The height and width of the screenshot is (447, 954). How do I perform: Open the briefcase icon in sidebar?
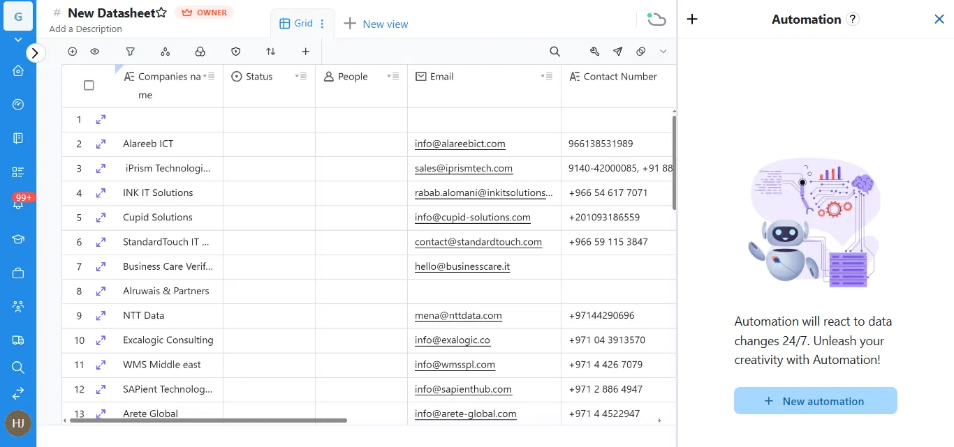pyautogui.click(x=18, y=273)
